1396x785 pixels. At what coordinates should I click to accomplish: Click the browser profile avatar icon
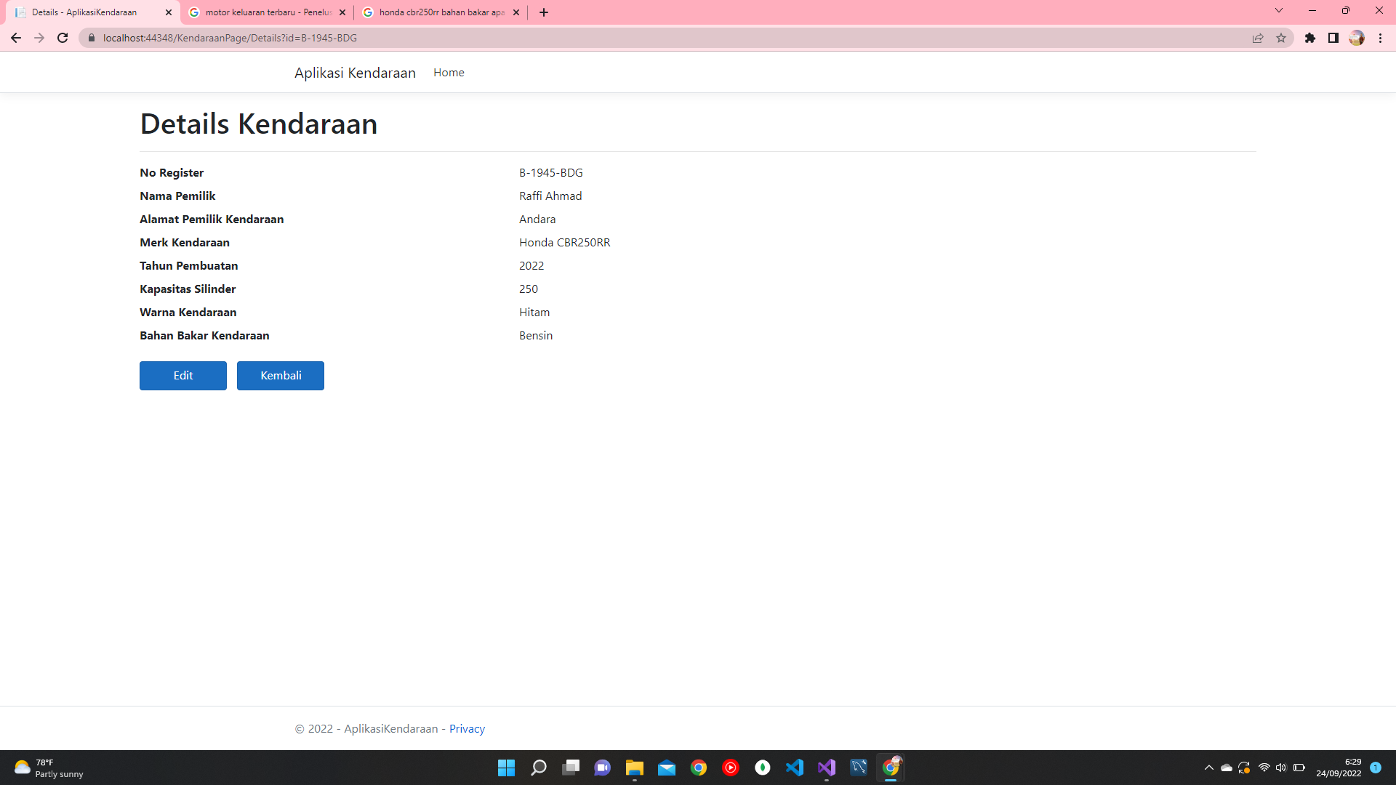[x=1358, y=38]
